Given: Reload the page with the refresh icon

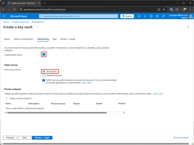Looking at the screenshot, I should pos(14,10).
